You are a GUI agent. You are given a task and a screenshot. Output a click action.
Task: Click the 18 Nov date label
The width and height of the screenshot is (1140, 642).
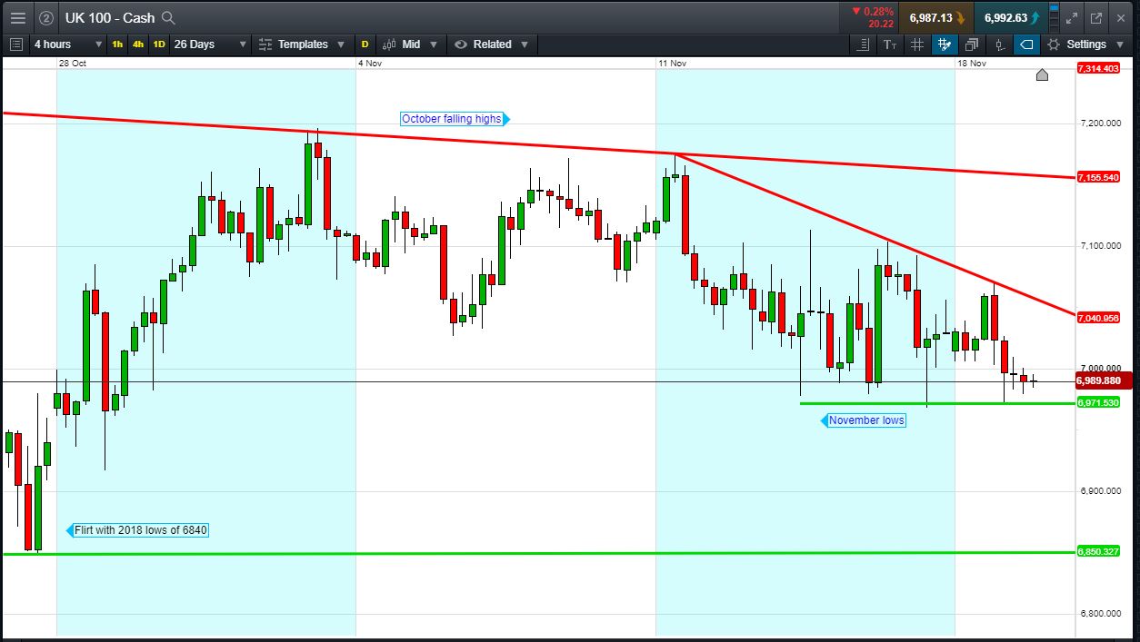972,63
